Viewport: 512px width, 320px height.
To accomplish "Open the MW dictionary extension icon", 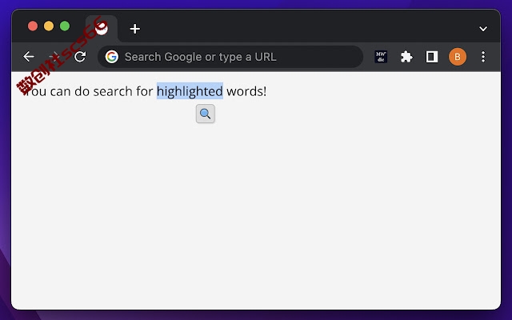I will [381, 57].
